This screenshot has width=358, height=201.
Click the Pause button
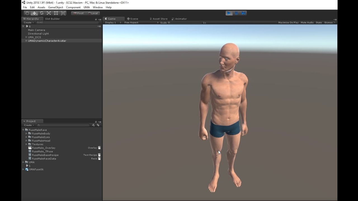pos(236,13)
